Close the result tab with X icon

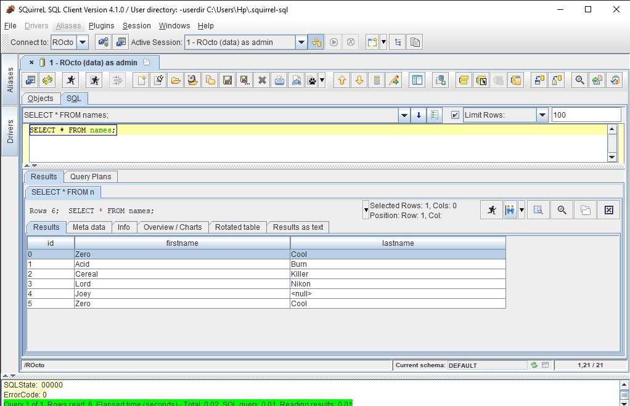[x=608, y=210]
